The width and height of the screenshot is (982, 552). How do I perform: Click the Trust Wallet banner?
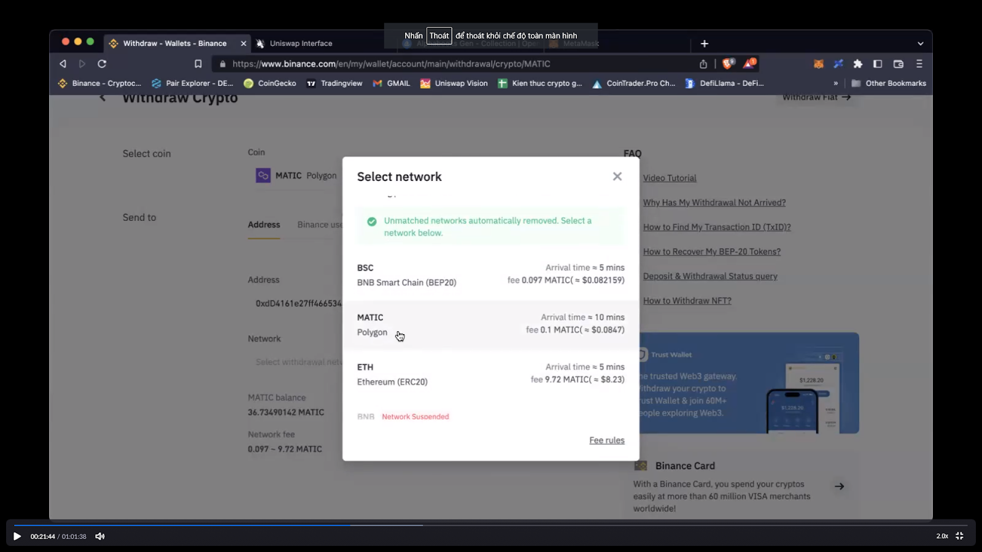tap(749, 383)
